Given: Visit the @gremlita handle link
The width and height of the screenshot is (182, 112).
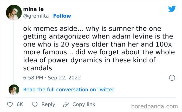Looking at the screenshot, I should tap(36, 16).
